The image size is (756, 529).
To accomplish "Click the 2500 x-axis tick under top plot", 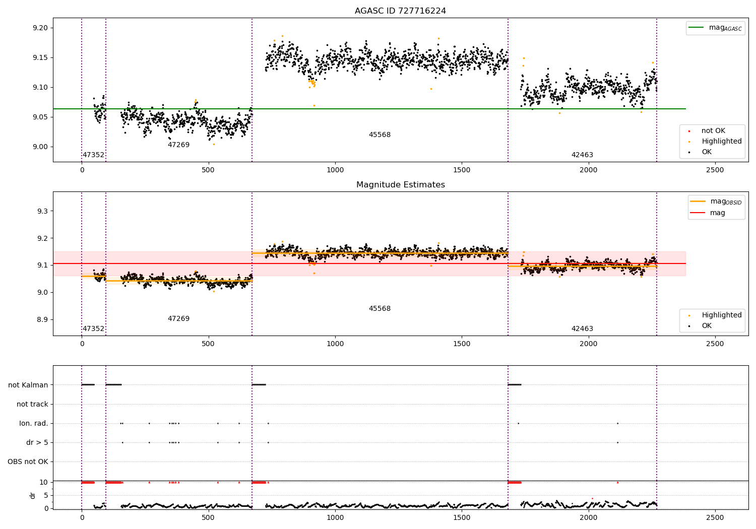I will coord(715,170).
